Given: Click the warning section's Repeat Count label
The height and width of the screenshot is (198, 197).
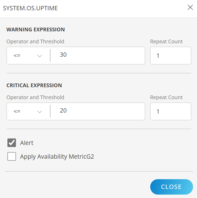Looking at the screenshot, I should point(166,42).
